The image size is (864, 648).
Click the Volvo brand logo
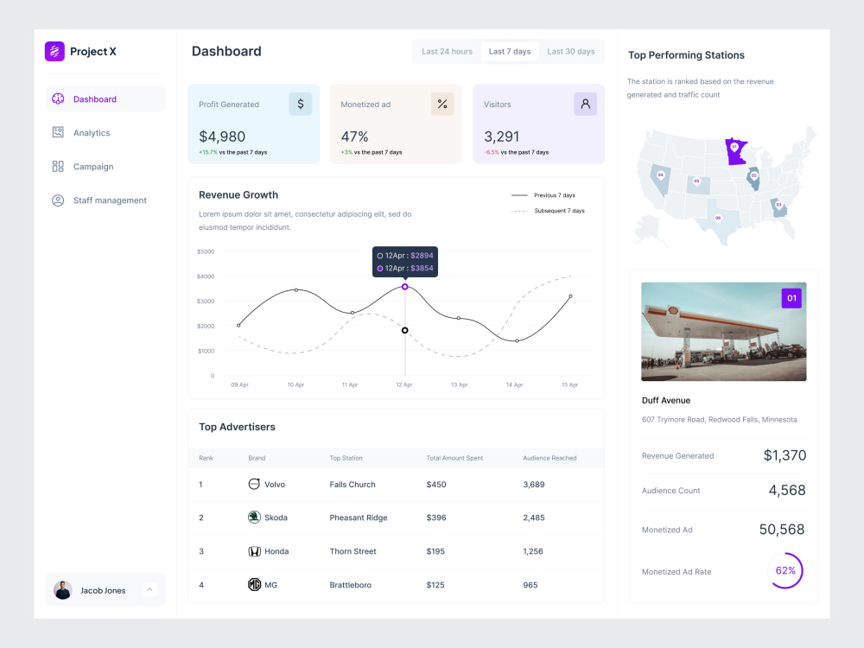coord(254,484)
